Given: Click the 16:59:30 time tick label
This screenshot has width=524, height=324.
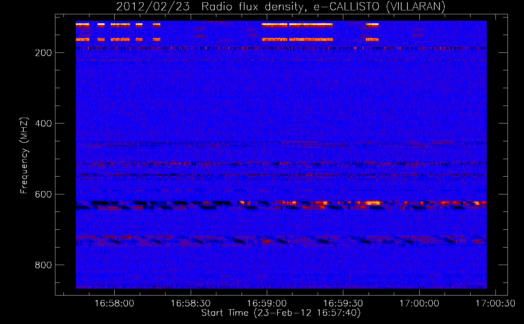Looking at the screenshot, I should click(x=343, y=304).
